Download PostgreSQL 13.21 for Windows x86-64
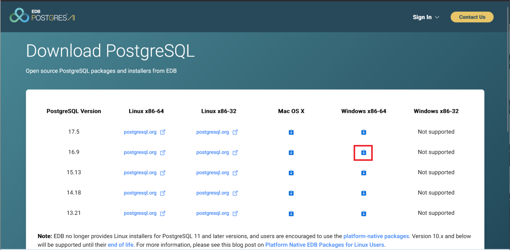Image resolution: width=510 pixels, height=250 pixels. pyautogui.click(x=364, y=213)
